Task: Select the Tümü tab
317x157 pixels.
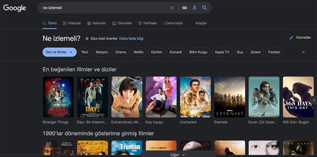Action: 50,23
